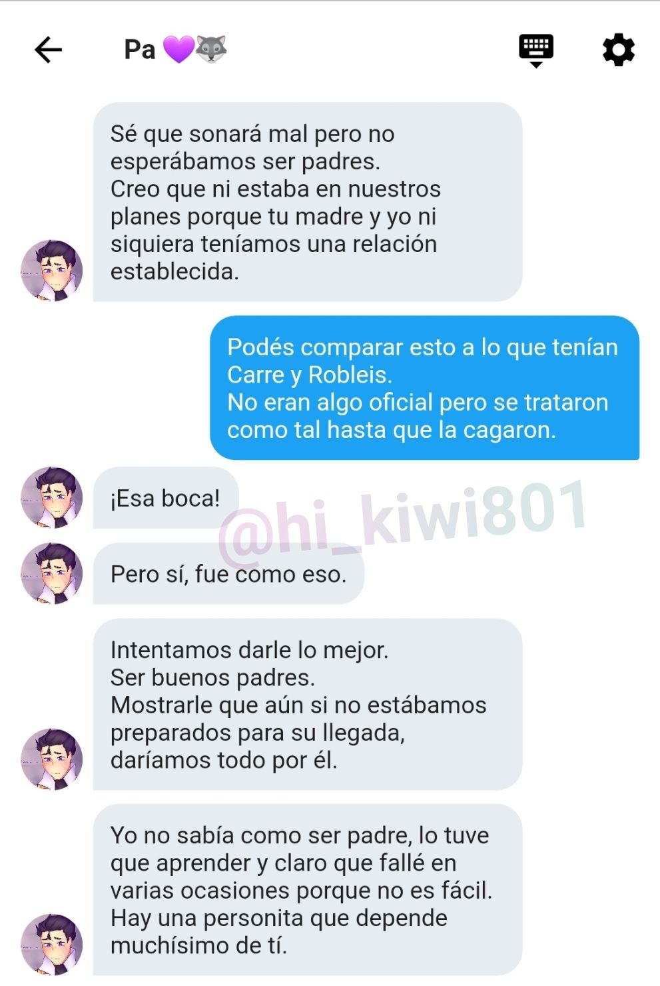Open avatar beside '¡Esa boca!' message
The height and width of the screenshot is (986, 660).
point(52,497)
